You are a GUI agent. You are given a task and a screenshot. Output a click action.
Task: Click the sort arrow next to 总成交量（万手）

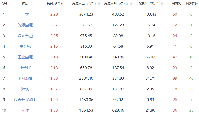99,4
